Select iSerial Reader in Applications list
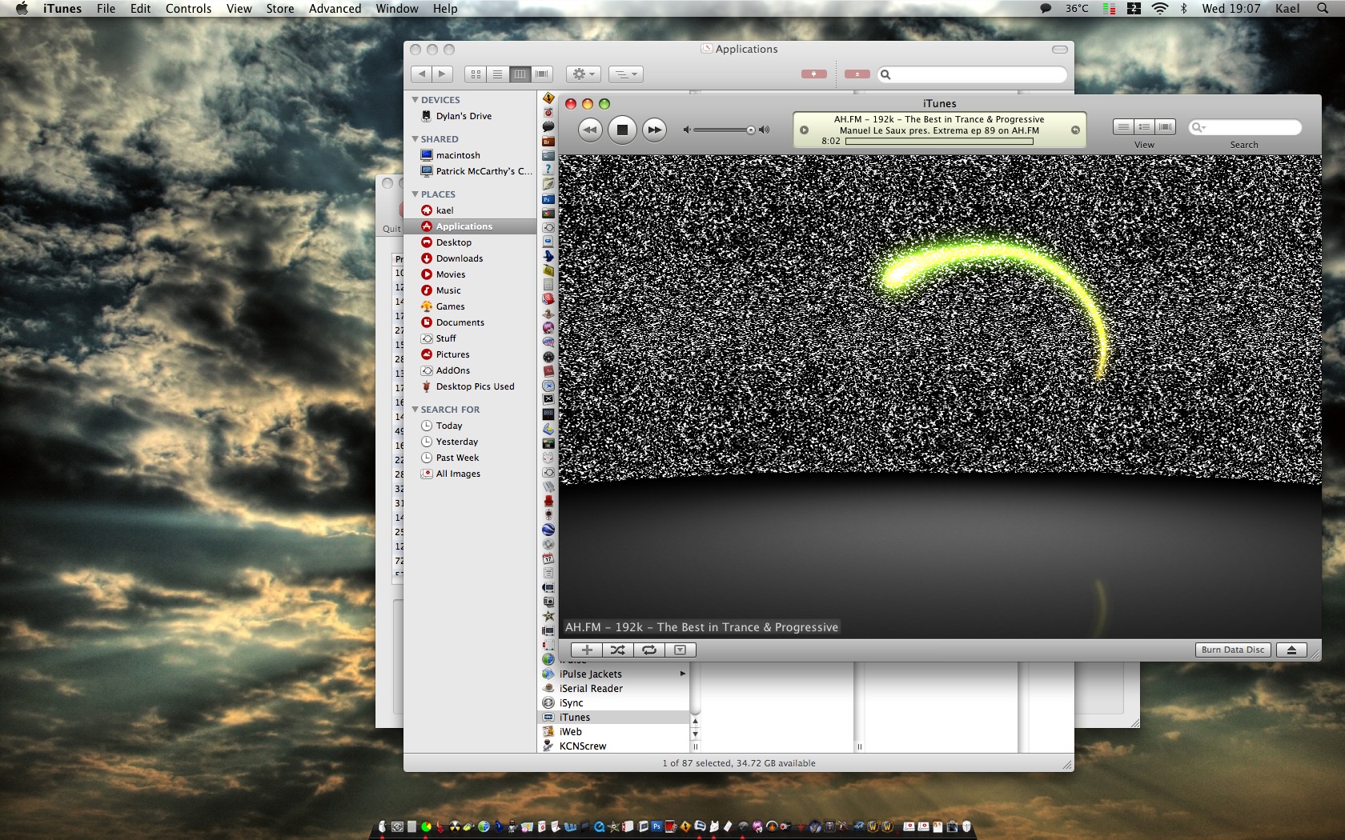This screenshot has height=840, width=1345. click(x=613, y=689)
